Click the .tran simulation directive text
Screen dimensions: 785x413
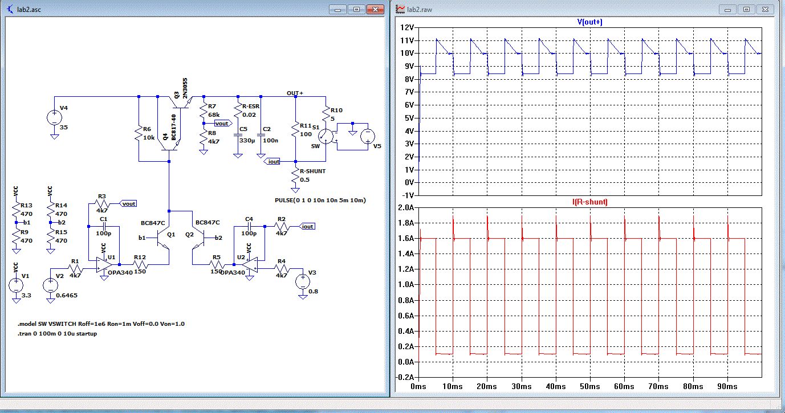click(x=57, y=333)
